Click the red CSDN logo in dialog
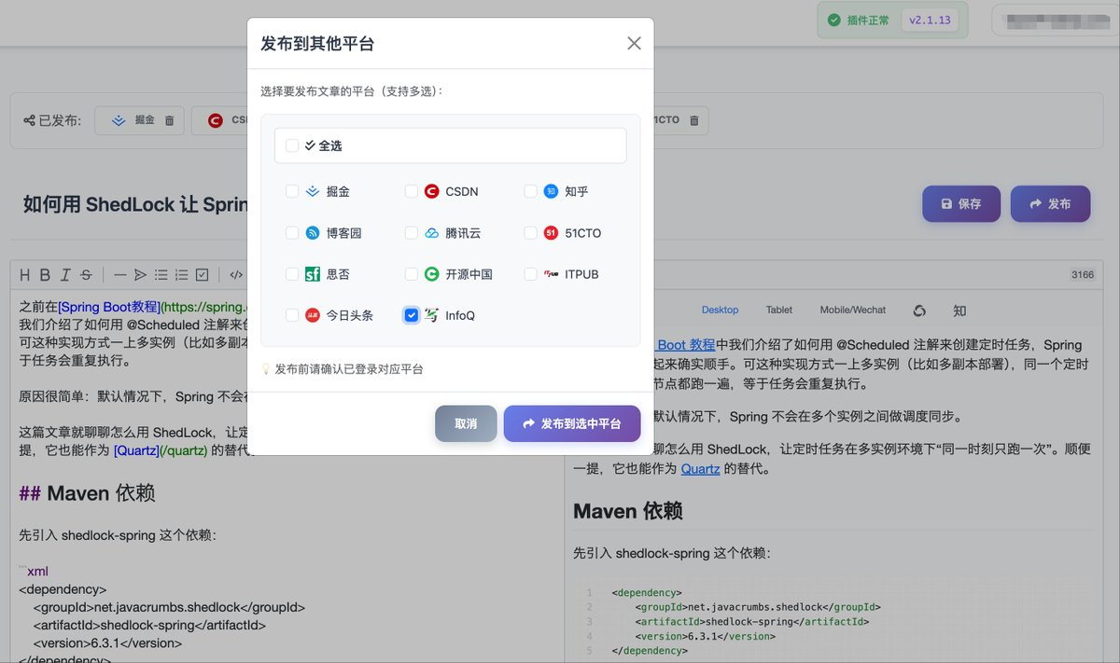1120x663 pixels. point(431,191)
